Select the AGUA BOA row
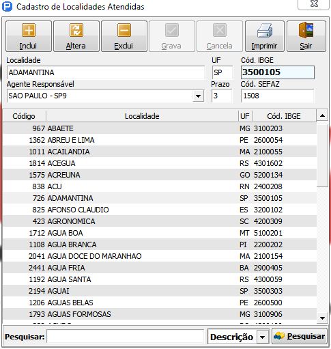The image size is (331, 349). [160, 233]
